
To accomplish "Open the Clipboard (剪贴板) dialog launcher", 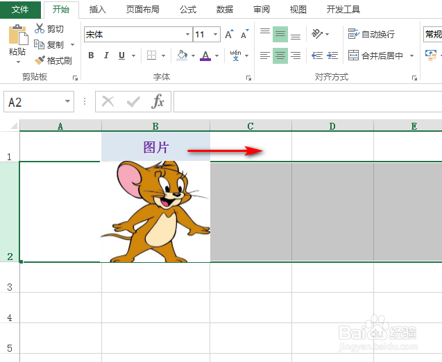I will click(x=75, y=78).
